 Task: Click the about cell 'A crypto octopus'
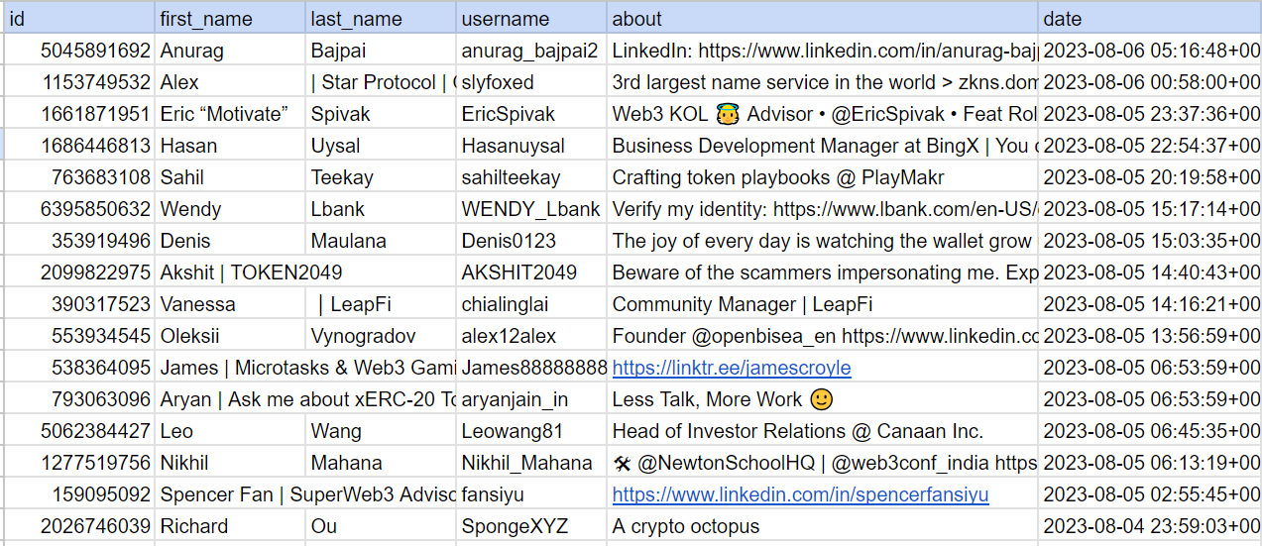[x=823, y=526]
